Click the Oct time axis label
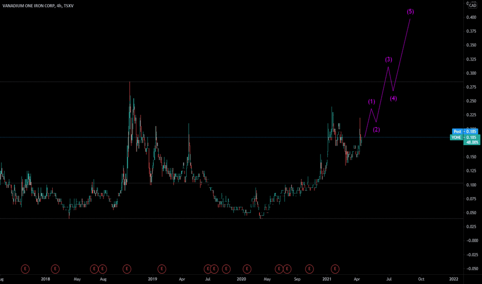This screenshot has width=482, height=284. click(x=421, y=279)
